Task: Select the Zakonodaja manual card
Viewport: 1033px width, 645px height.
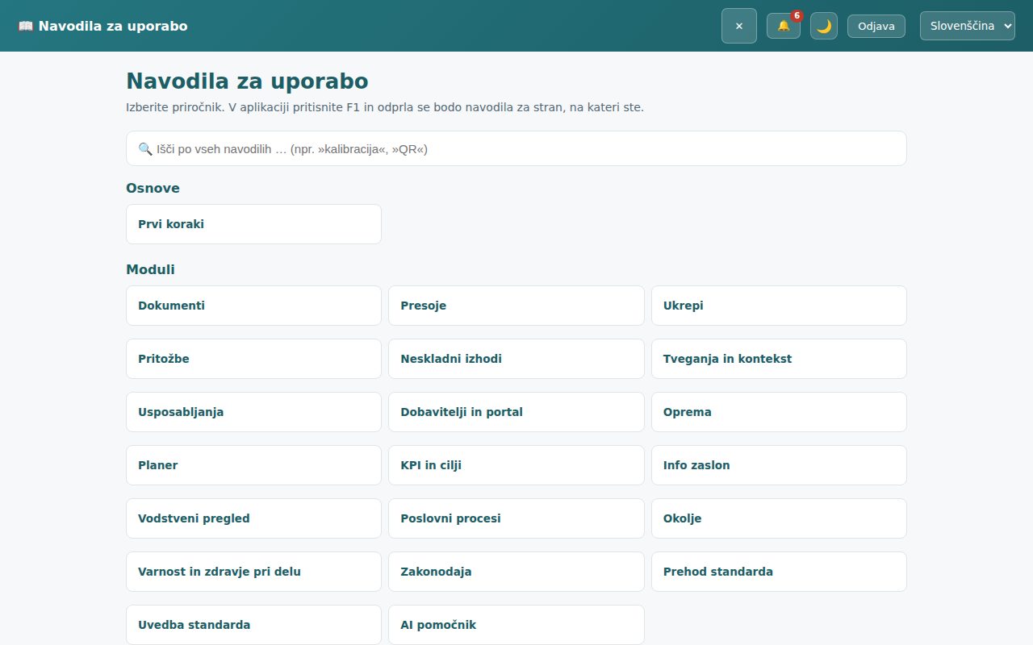Action: (516, 572)
